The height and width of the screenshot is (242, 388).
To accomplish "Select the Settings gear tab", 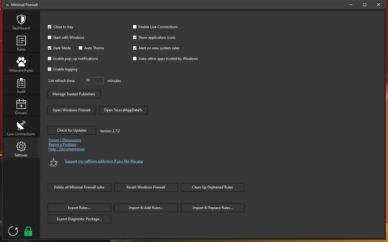I will click(21, 147).
